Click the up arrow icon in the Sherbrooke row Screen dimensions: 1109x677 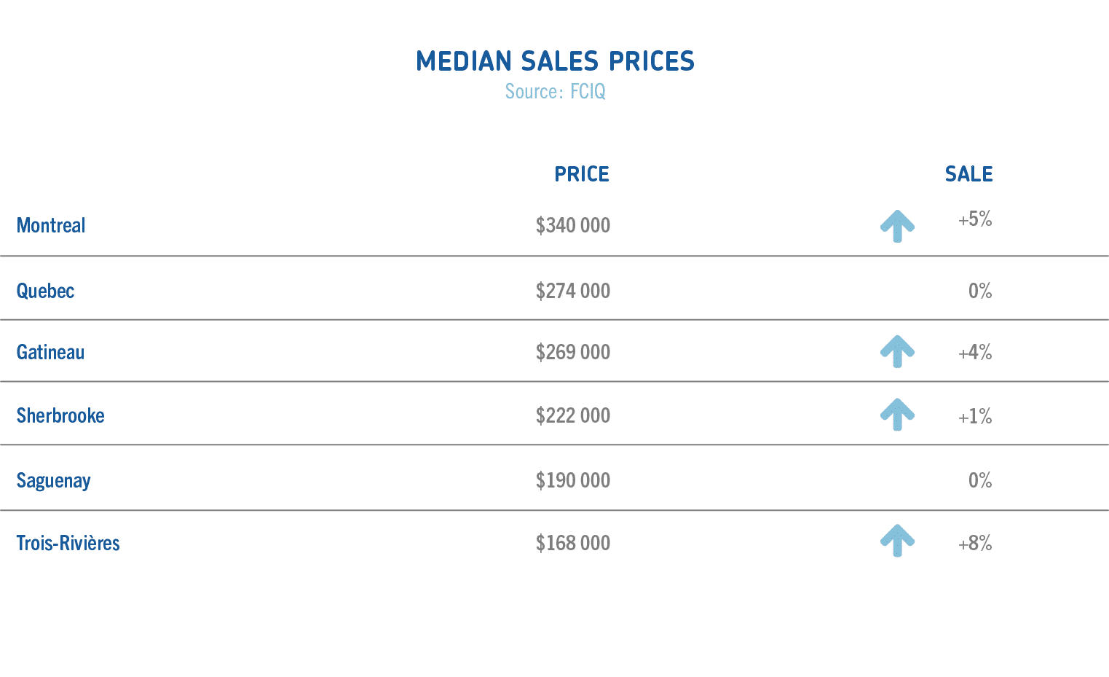pyautogui.click(x=897, y=415)
